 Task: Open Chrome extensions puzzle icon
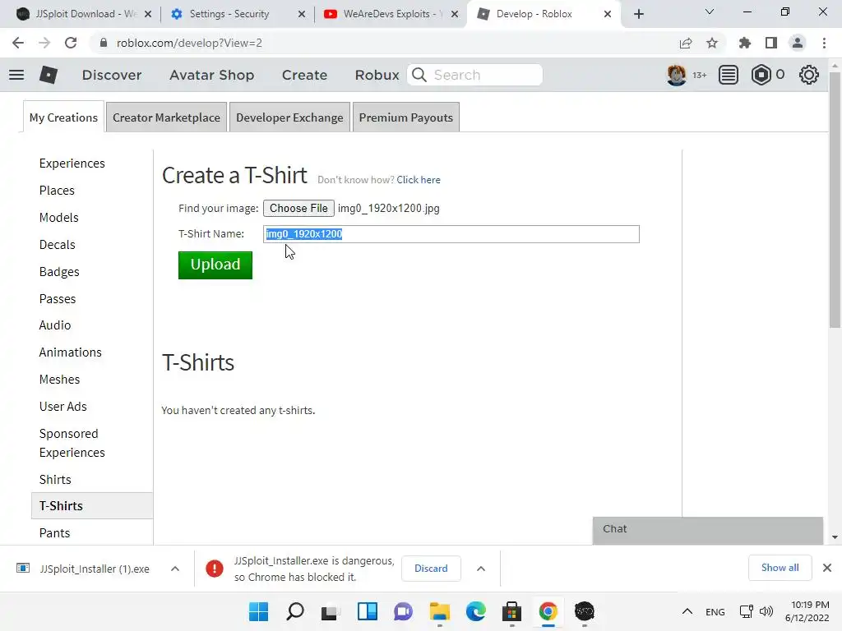pos(745,43)
